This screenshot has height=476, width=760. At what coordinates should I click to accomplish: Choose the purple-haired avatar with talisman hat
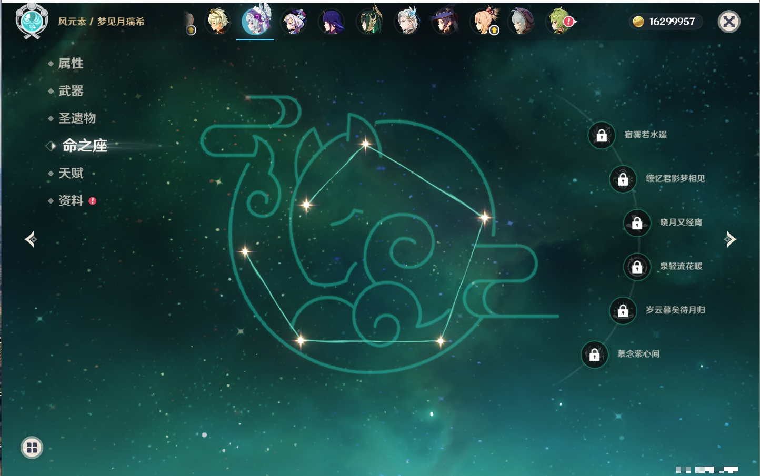coord(294,22)
